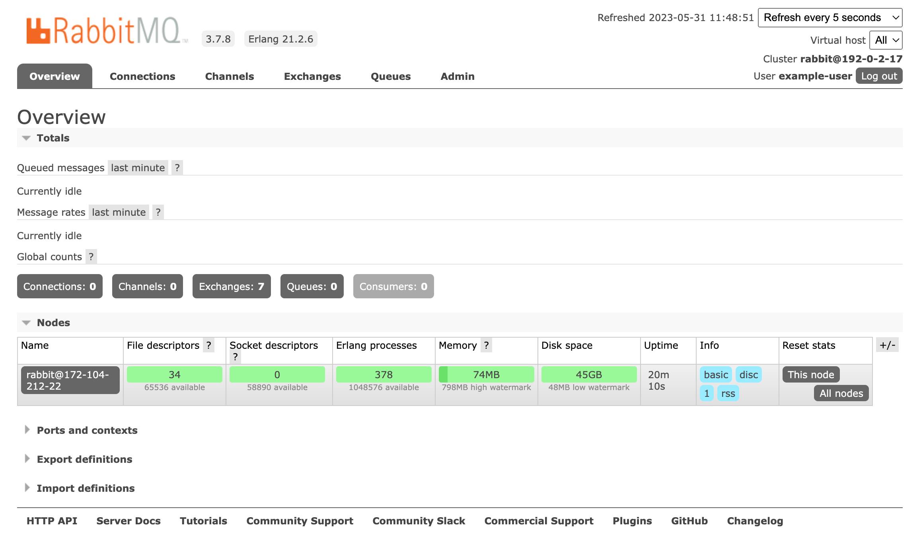923x545 pixels.
Task: Click the node name rabbit@172-104-212-22
Action: 70,380
